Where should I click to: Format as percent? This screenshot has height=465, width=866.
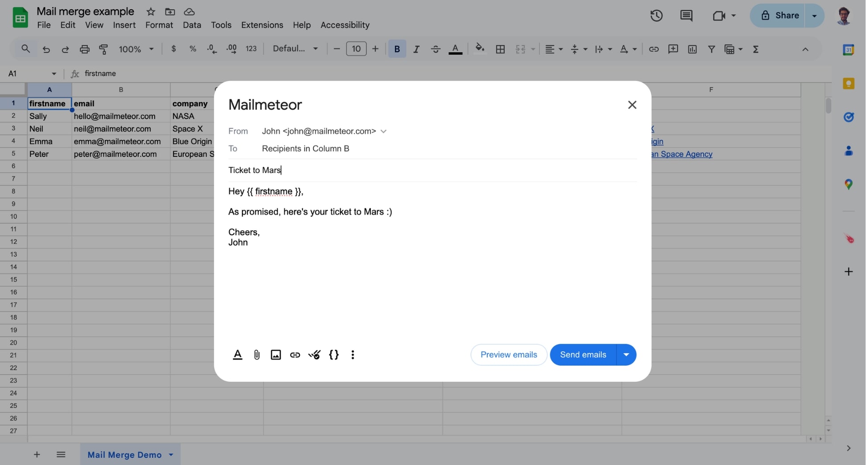pyautogui.click(x=193, y=49)
